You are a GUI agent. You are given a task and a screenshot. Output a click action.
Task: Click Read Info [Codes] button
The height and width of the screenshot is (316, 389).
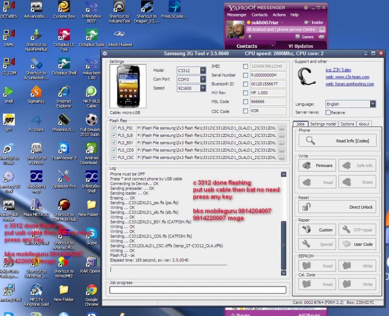click(337, 141)
